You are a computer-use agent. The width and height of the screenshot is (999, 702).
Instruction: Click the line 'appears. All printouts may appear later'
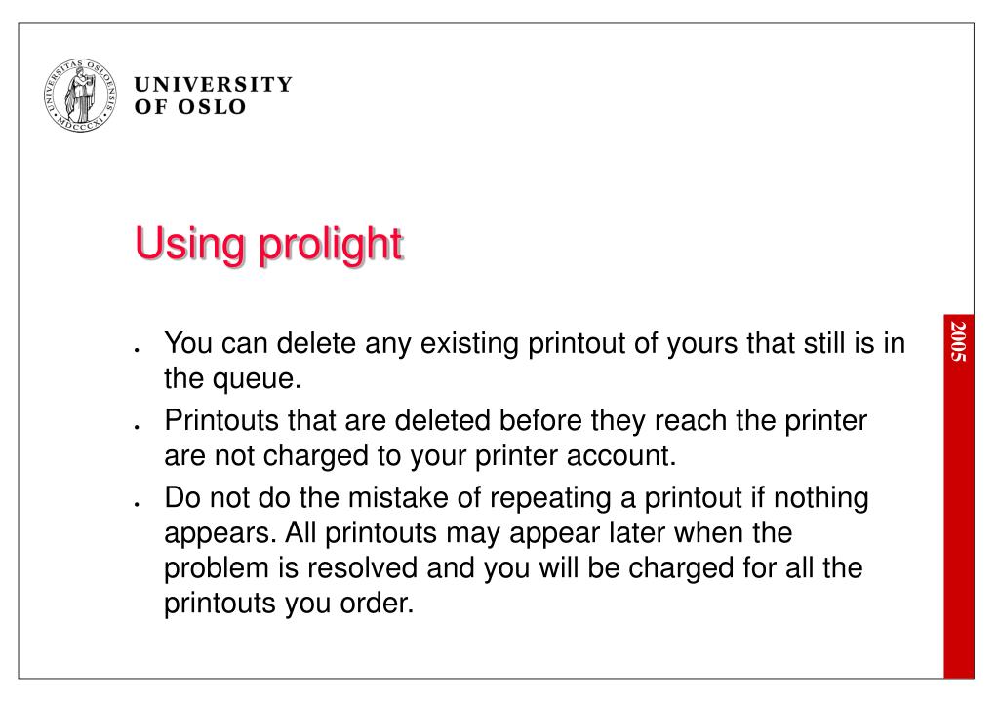pos(478,533)
